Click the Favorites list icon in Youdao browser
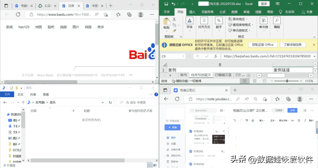The image size is (318, 168). (x=277, y=99)
